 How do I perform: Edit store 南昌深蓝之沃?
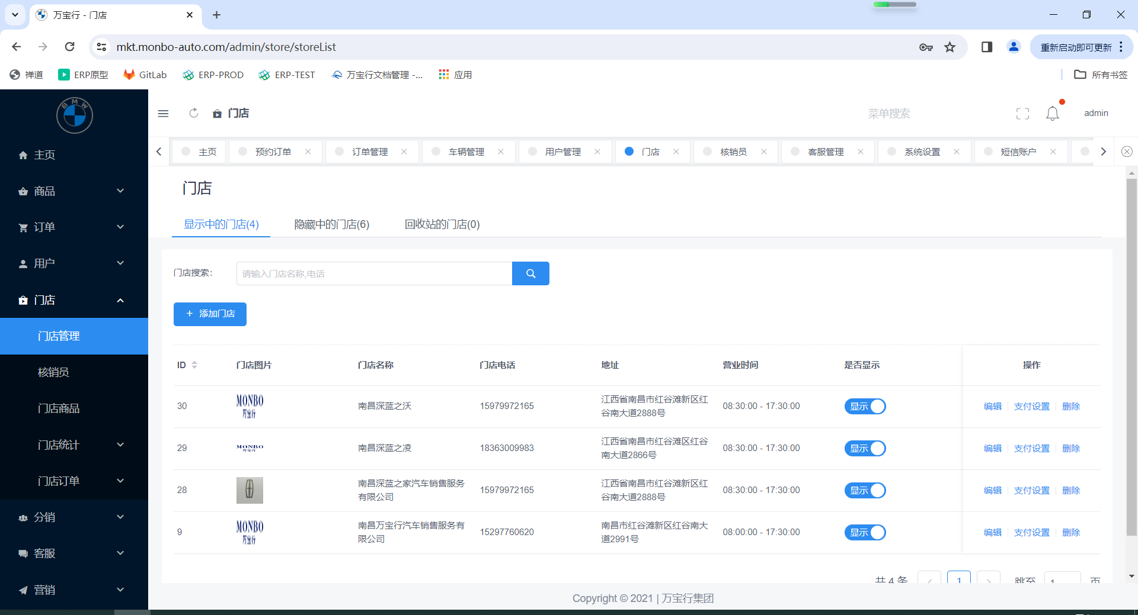[x=992, y=407]
